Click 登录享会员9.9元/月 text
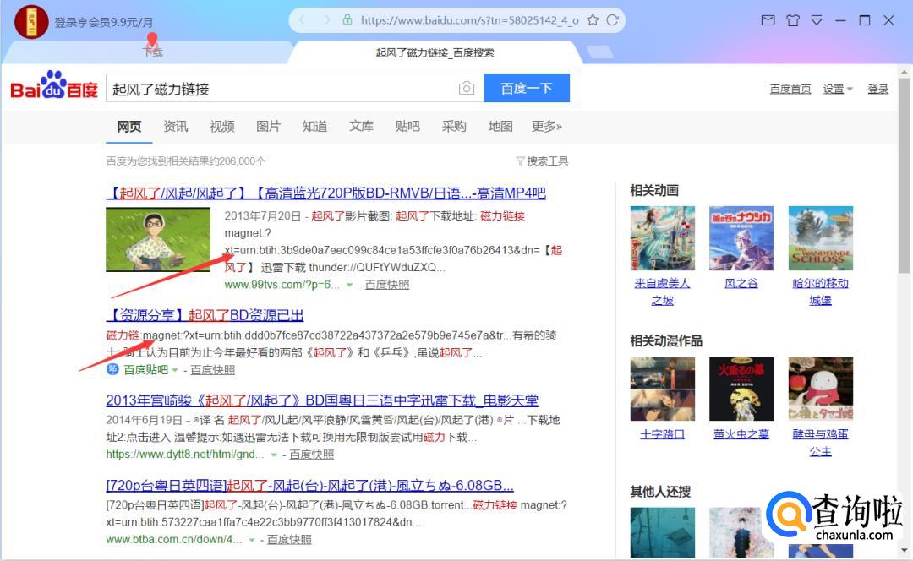913x561 pixels. (104, 23)
